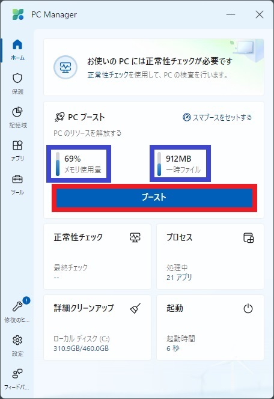Image resolution: width=274 pixels, height=399 pixels.
Task: Open the ツール toolbox sidebar tab
Action: click(x=17, y=184)
